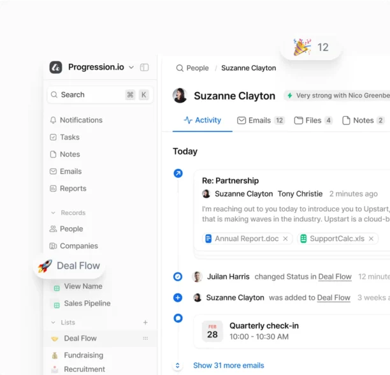Remove the Annual Report.doc attachment
The width and height of the screenshot is (390, 375).
tap(285, 239)
